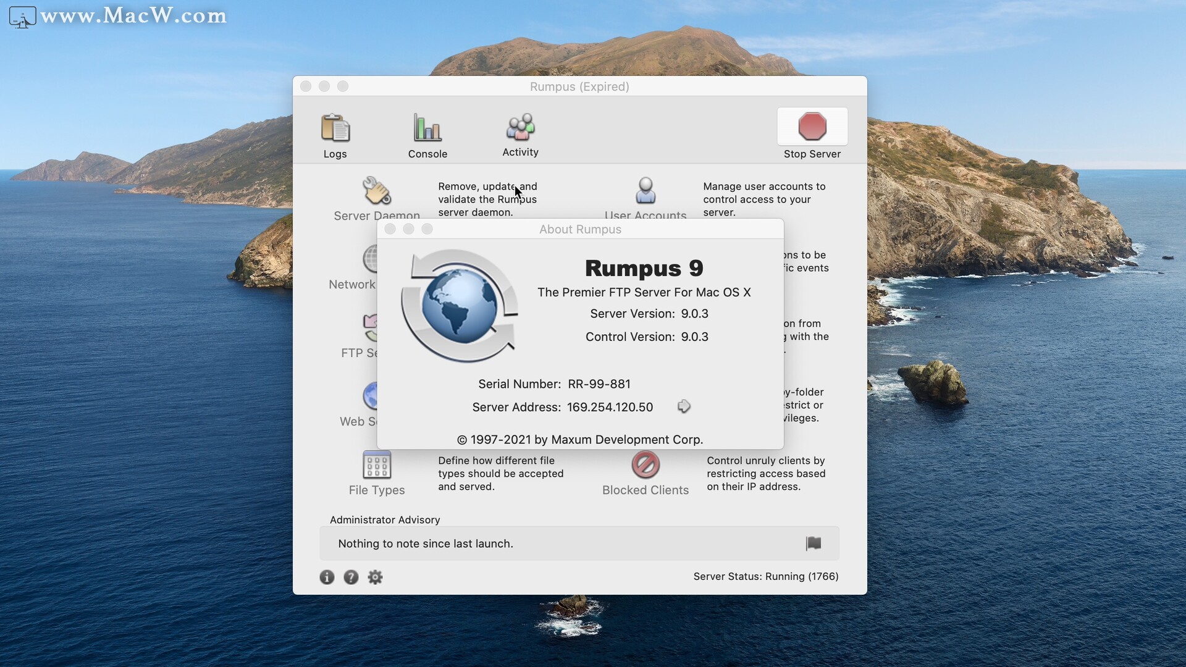Click the Administrator Advisory heading
The width and height of the screenshot is (1186, 667).
click(385, 520)
